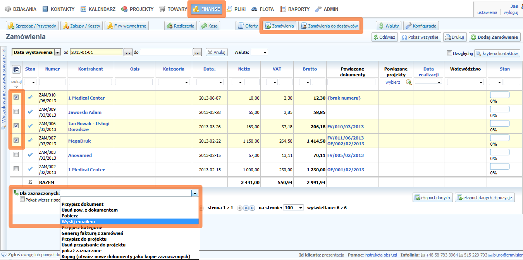Select Wyślij emailem from the dropdown list

click(78, 222)
